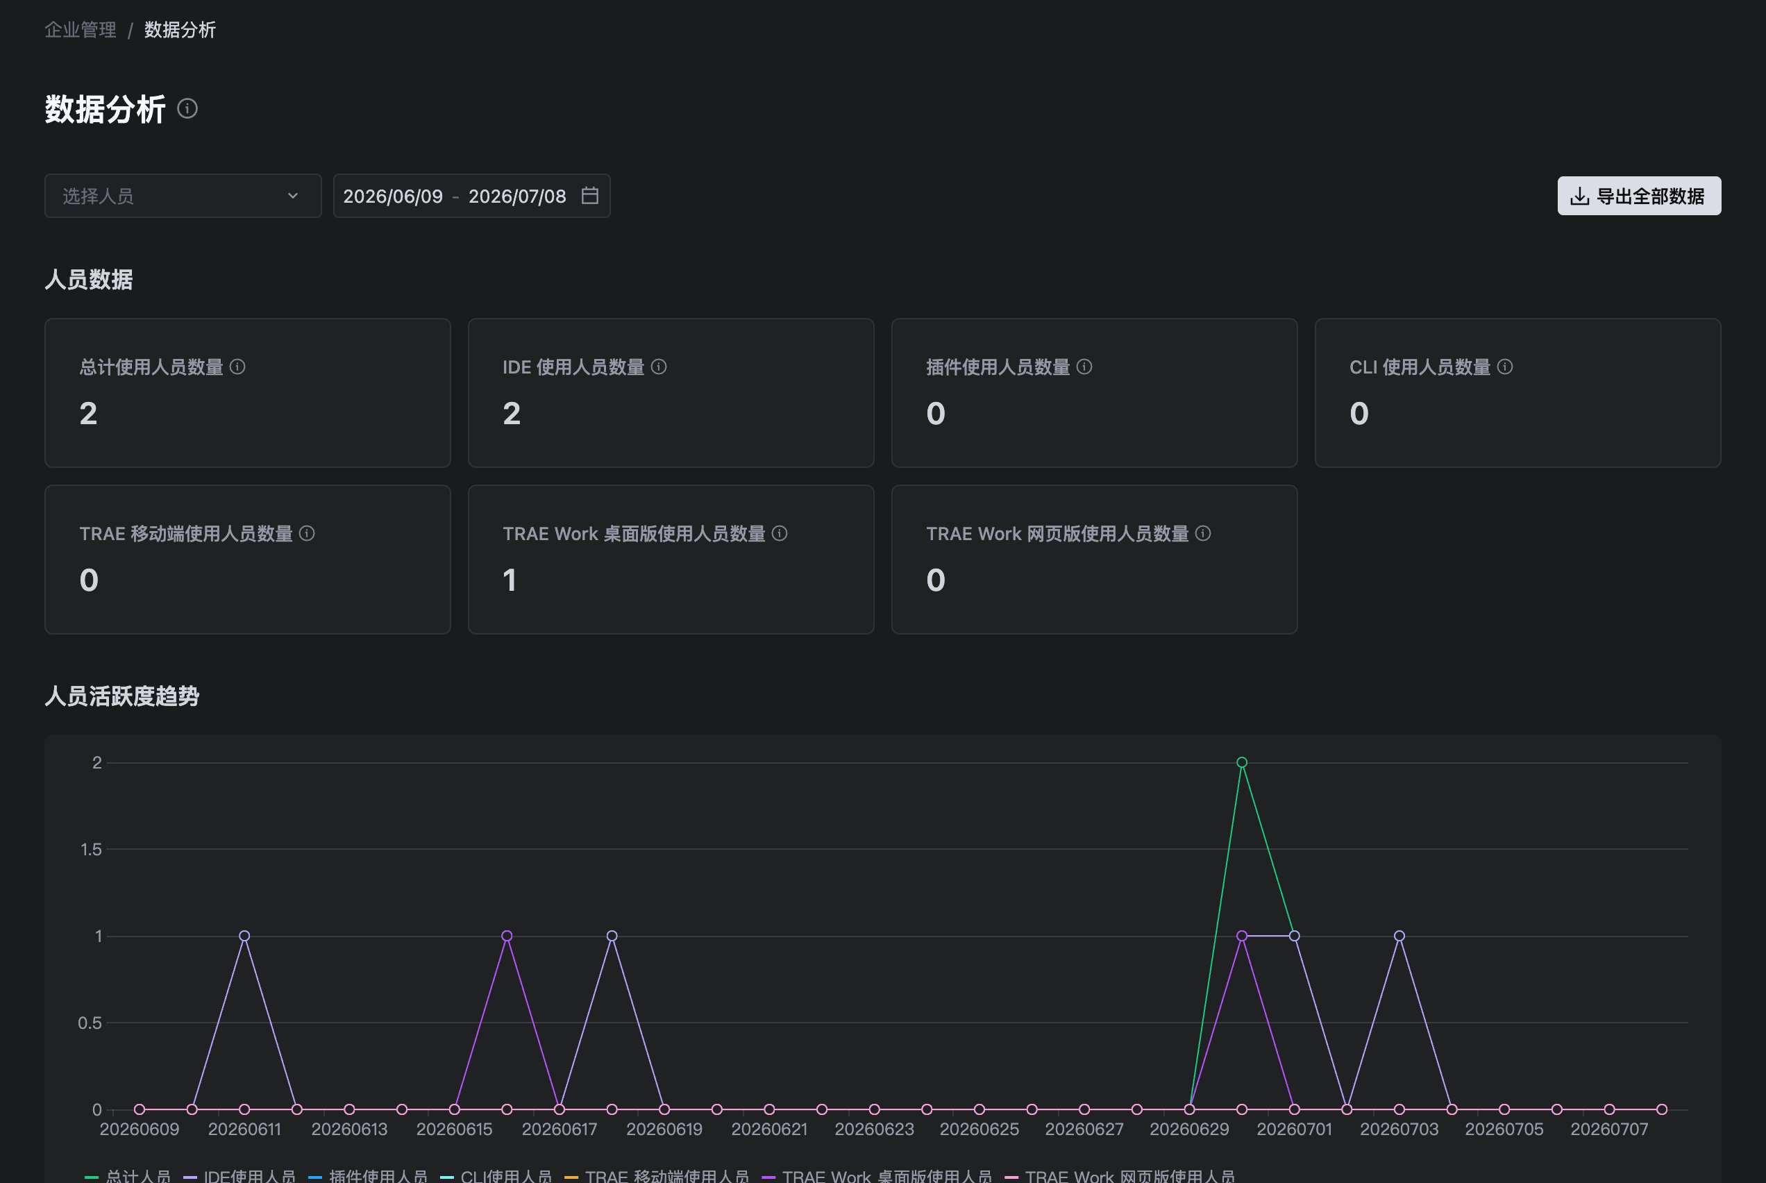Click info icon next to TRAE Work 网页版使用人员数量
1766x1183 pixels.
1203,533
